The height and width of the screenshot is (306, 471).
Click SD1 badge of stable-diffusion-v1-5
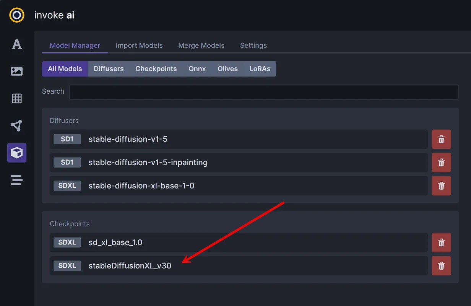(67, 139)
